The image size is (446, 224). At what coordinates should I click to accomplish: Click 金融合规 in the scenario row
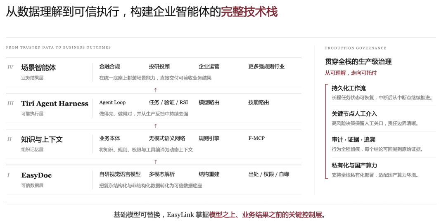pyautogui.click(x=109, y=66)
